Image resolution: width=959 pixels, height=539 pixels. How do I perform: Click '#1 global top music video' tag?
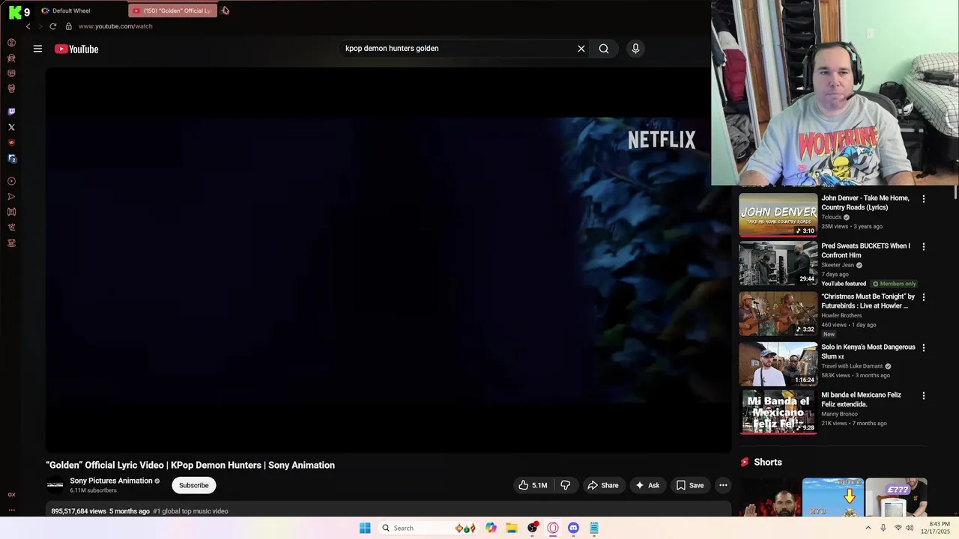190,511
